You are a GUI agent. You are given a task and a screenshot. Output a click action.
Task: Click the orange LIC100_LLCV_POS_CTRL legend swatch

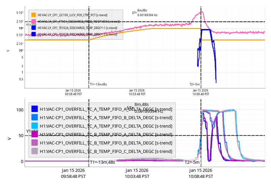coord(34,15)
